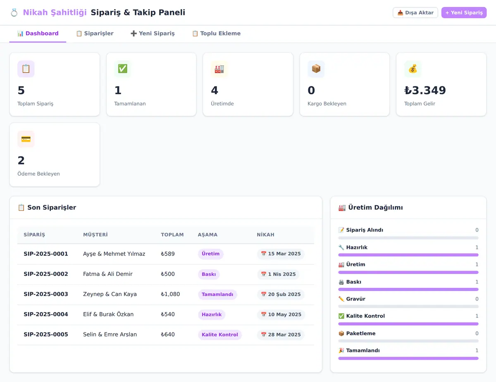
Task: Go to the Yeni Sipariş tab
Action: click(x=153, y=33)
